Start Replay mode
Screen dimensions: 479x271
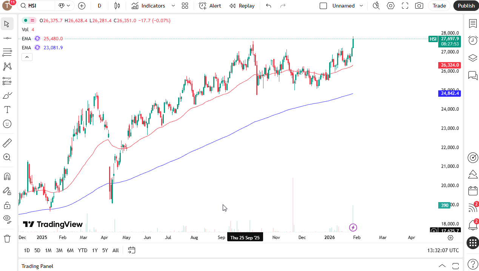click(x=242, y=6)
